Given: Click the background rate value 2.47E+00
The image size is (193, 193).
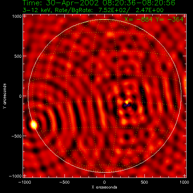Looking at the screenshot, I should click(x=150, y=10).
